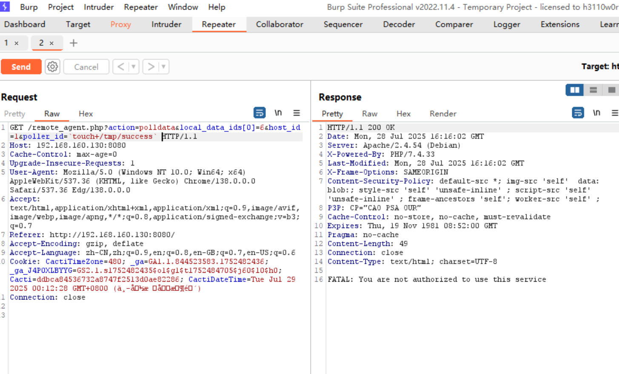Screen dimensions: 619x374
Task: Open the Intruder menu in menu bar
Action: coord(99,7)
